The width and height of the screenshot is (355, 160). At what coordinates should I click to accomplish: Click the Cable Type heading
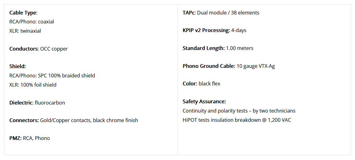[23, 13]
